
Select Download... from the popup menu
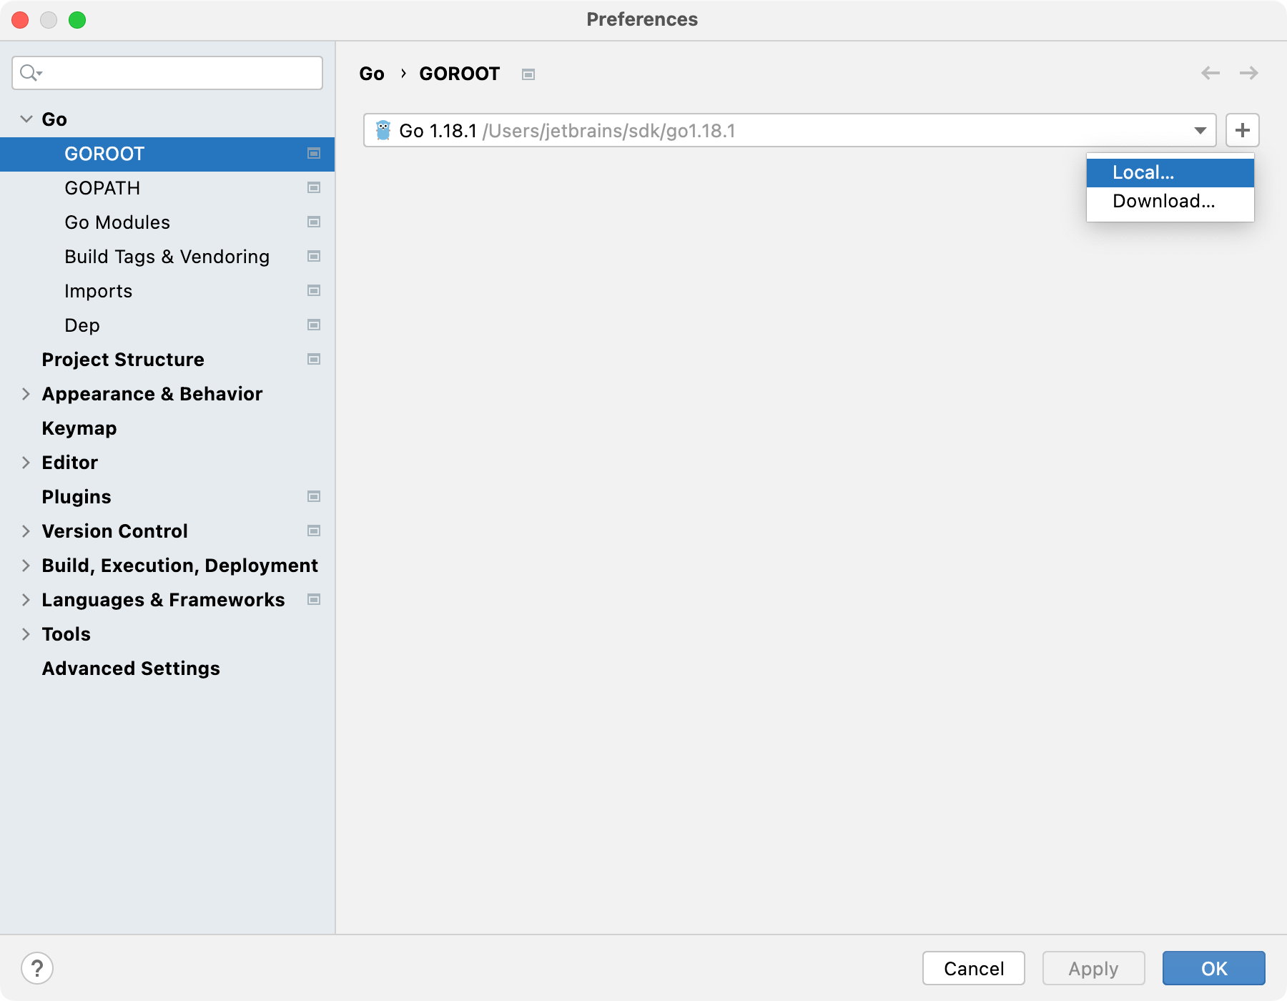click(1163, 201)
